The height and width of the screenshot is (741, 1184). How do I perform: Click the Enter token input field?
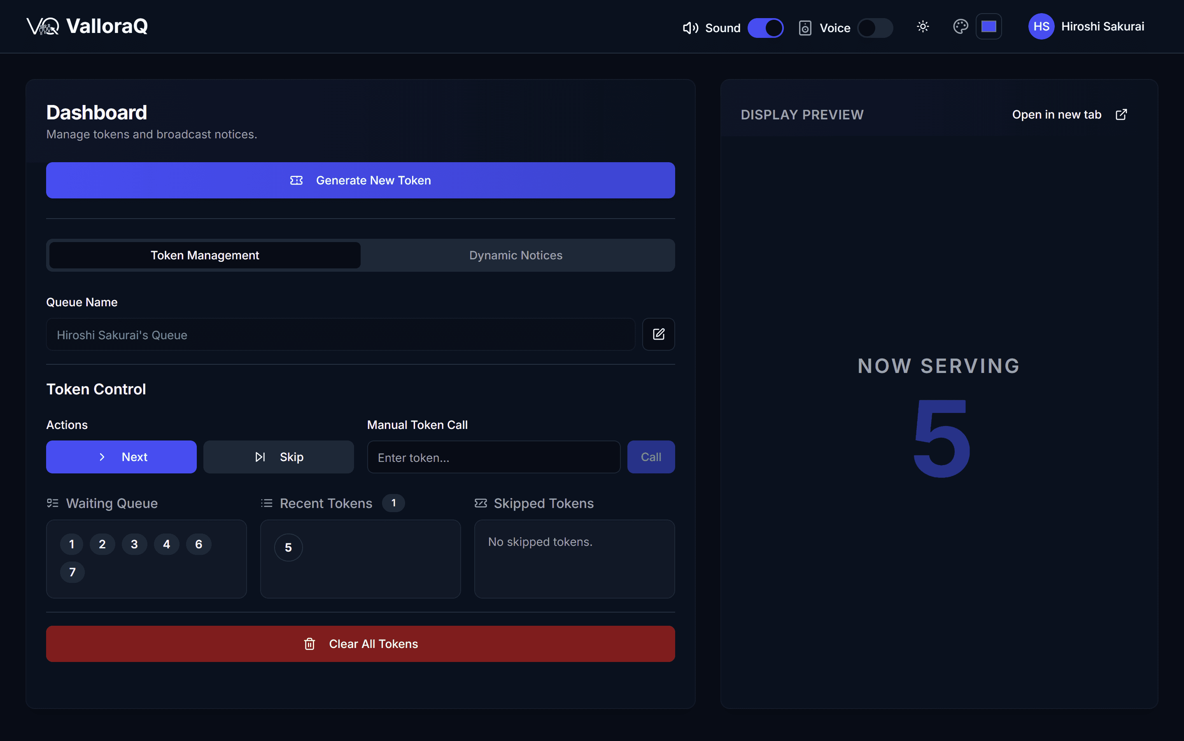click(x=494, y=457)
